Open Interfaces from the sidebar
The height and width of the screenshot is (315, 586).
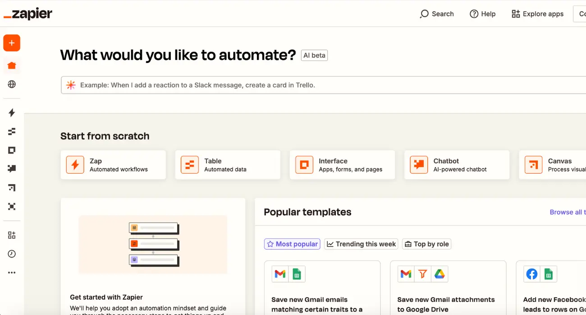coord(12,150)
